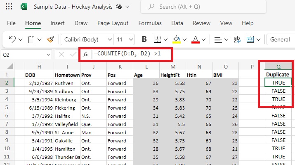
Task: Select the St. Anne cell
Action: point(67,133)
